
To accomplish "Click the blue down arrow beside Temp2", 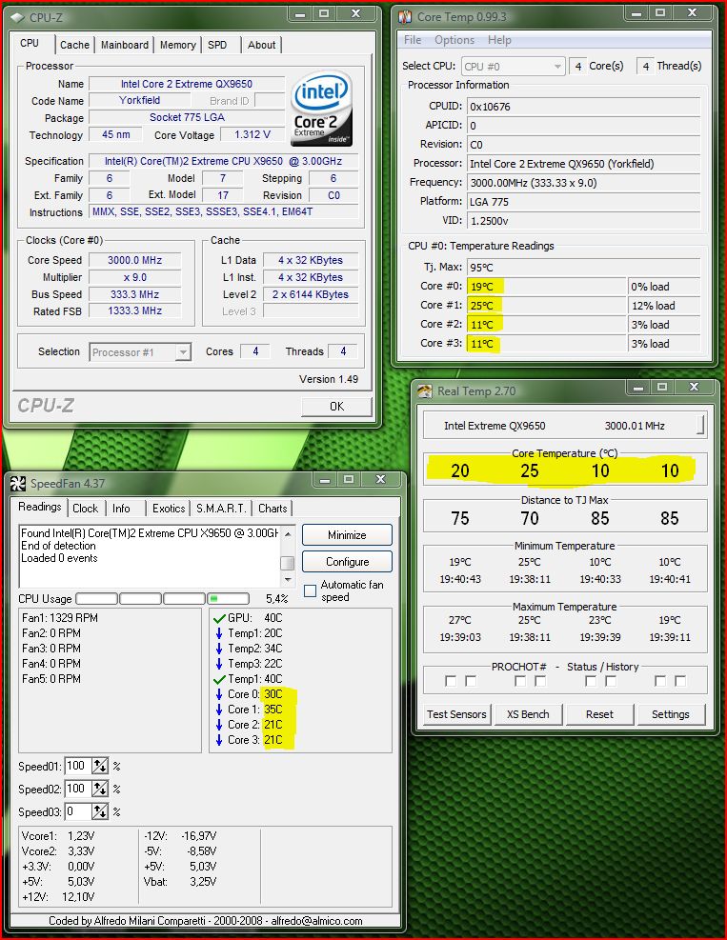I will coord(219,649).
